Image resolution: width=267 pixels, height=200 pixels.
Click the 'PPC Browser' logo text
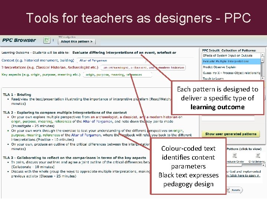click(19, 40)
